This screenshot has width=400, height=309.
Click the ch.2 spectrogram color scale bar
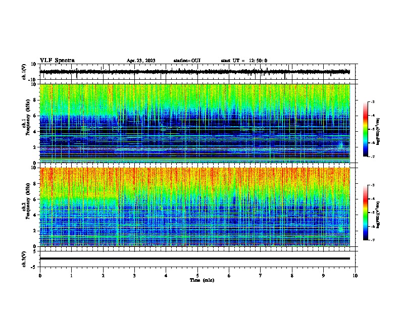tap(366, 213)
